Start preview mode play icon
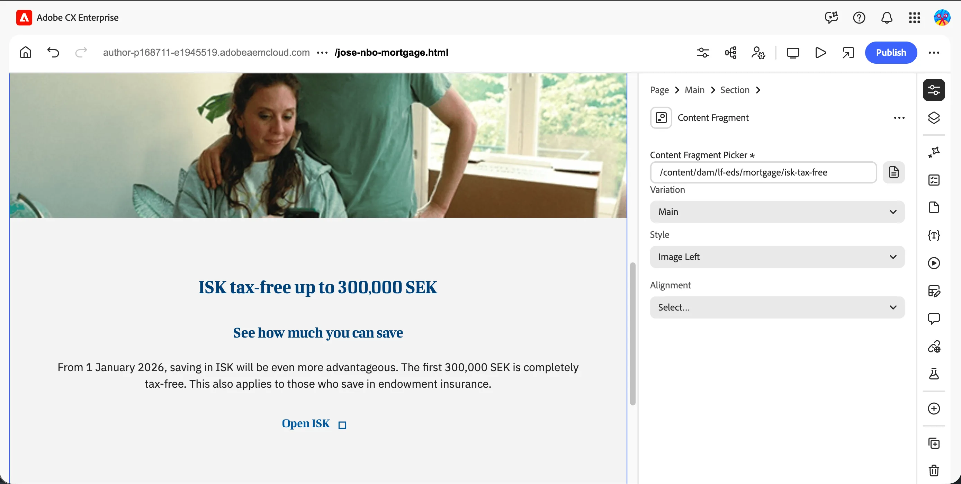Viewport: 961px width, 484px height. pyautogui.click(x=820, y=53)
